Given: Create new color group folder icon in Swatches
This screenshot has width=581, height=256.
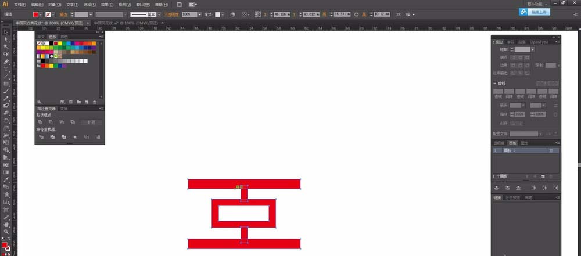Looking at the screenshot, I should (x=79, y=102).
